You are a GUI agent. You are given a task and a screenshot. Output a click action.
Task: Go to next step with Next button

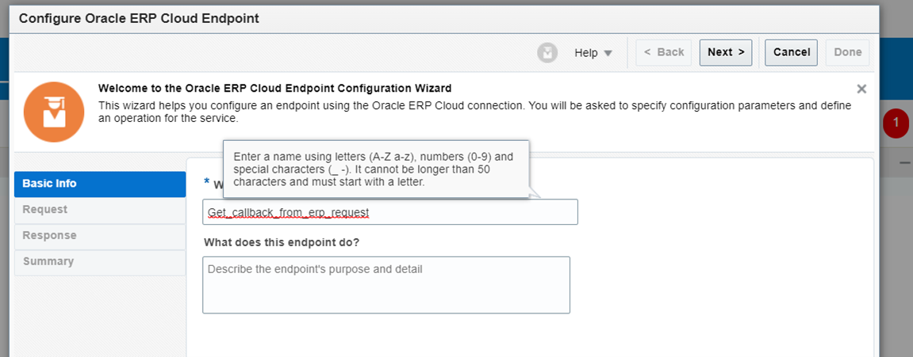(x=726, y=52)
